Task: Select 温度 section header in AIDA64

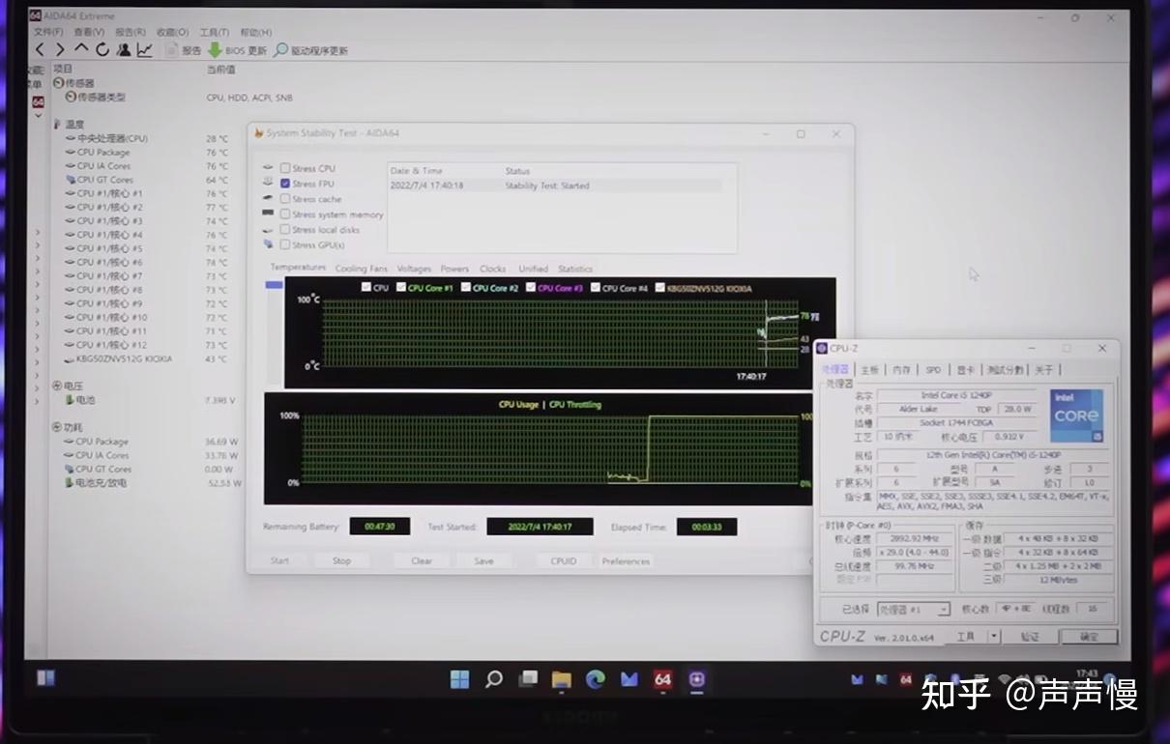Action: pos(68,125)
